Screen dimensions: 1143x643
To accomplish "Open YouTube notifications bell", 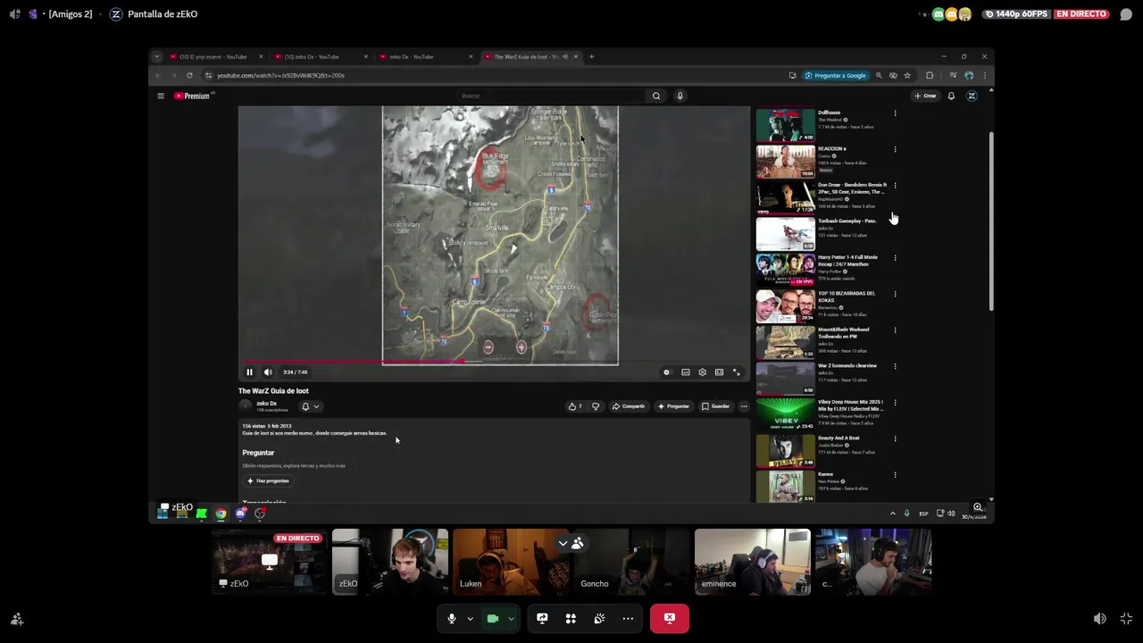I will point(951,96).
